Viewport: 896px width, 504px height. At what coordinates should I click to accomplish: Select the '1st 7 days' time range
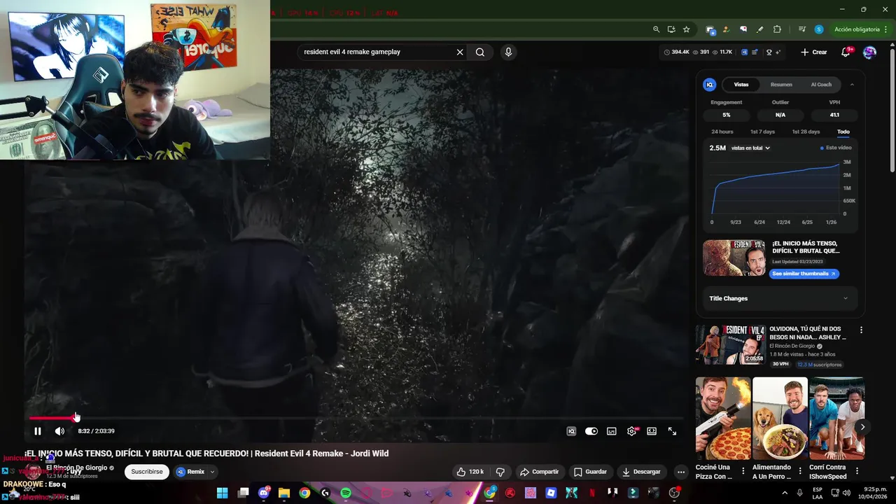762,132
